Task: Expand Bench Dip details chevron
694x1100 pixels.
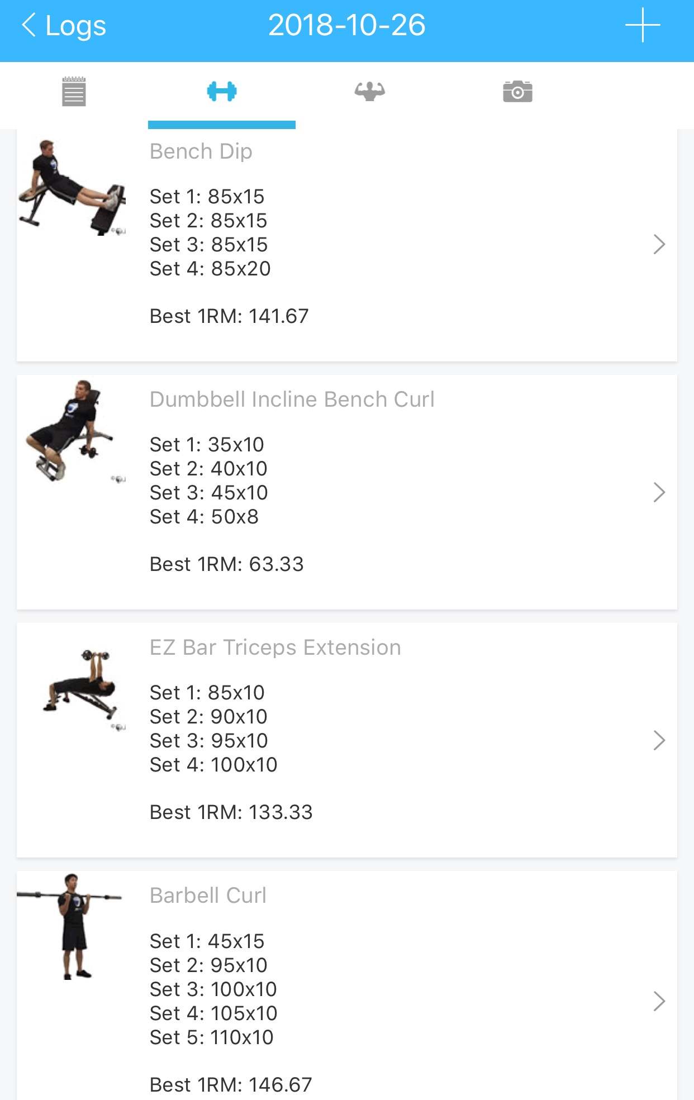Action: coord(659,245)
